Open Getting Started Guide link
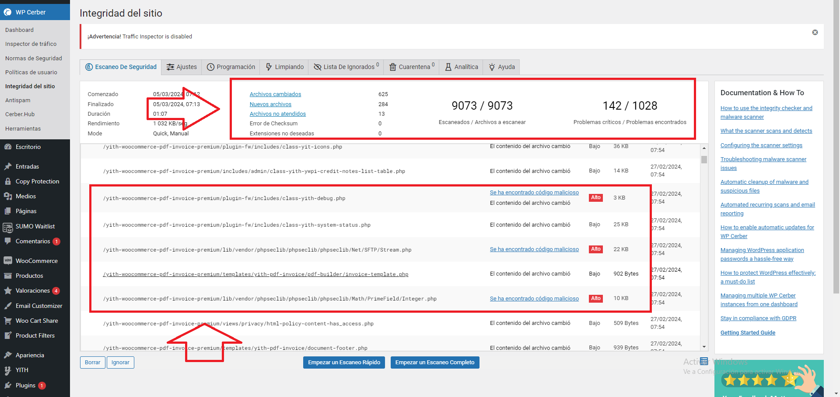Image resolution: width=840 pixels, height=397 pixels. click(x=748, y=332)
